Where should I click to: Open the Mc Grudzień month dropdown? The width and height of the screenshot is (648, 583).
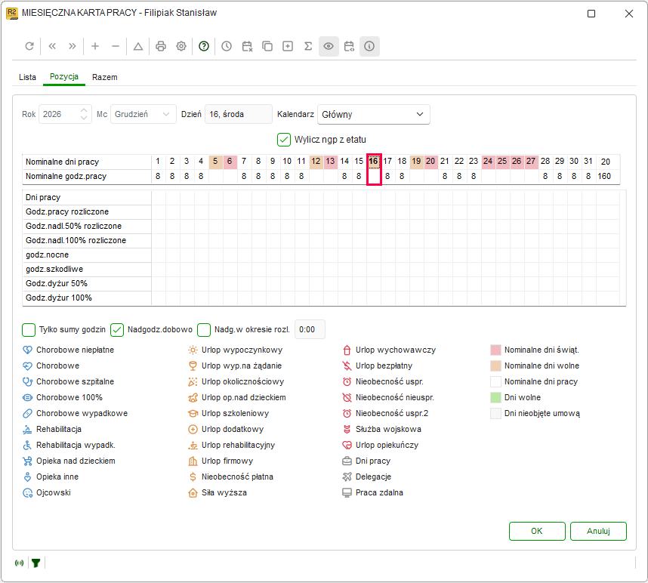click(143, 115)
